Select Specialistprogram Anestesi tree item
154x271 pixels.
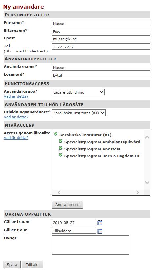click(x=92, y=149)
